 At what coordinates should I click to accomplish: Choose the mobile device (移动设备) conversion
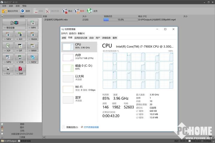14,24
